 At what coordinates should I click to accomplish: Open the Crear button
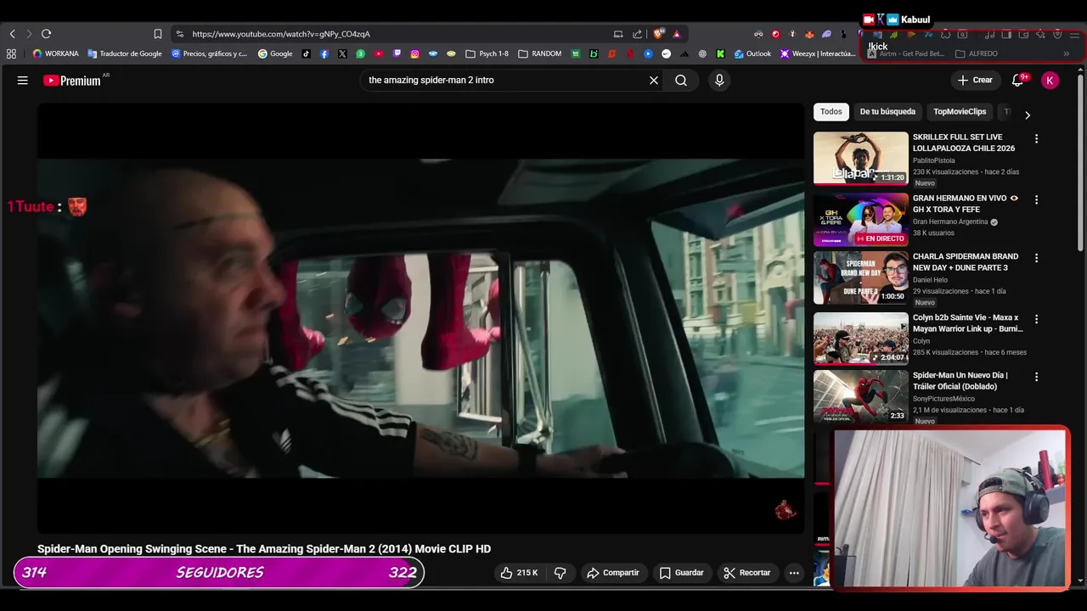(974, 80)
